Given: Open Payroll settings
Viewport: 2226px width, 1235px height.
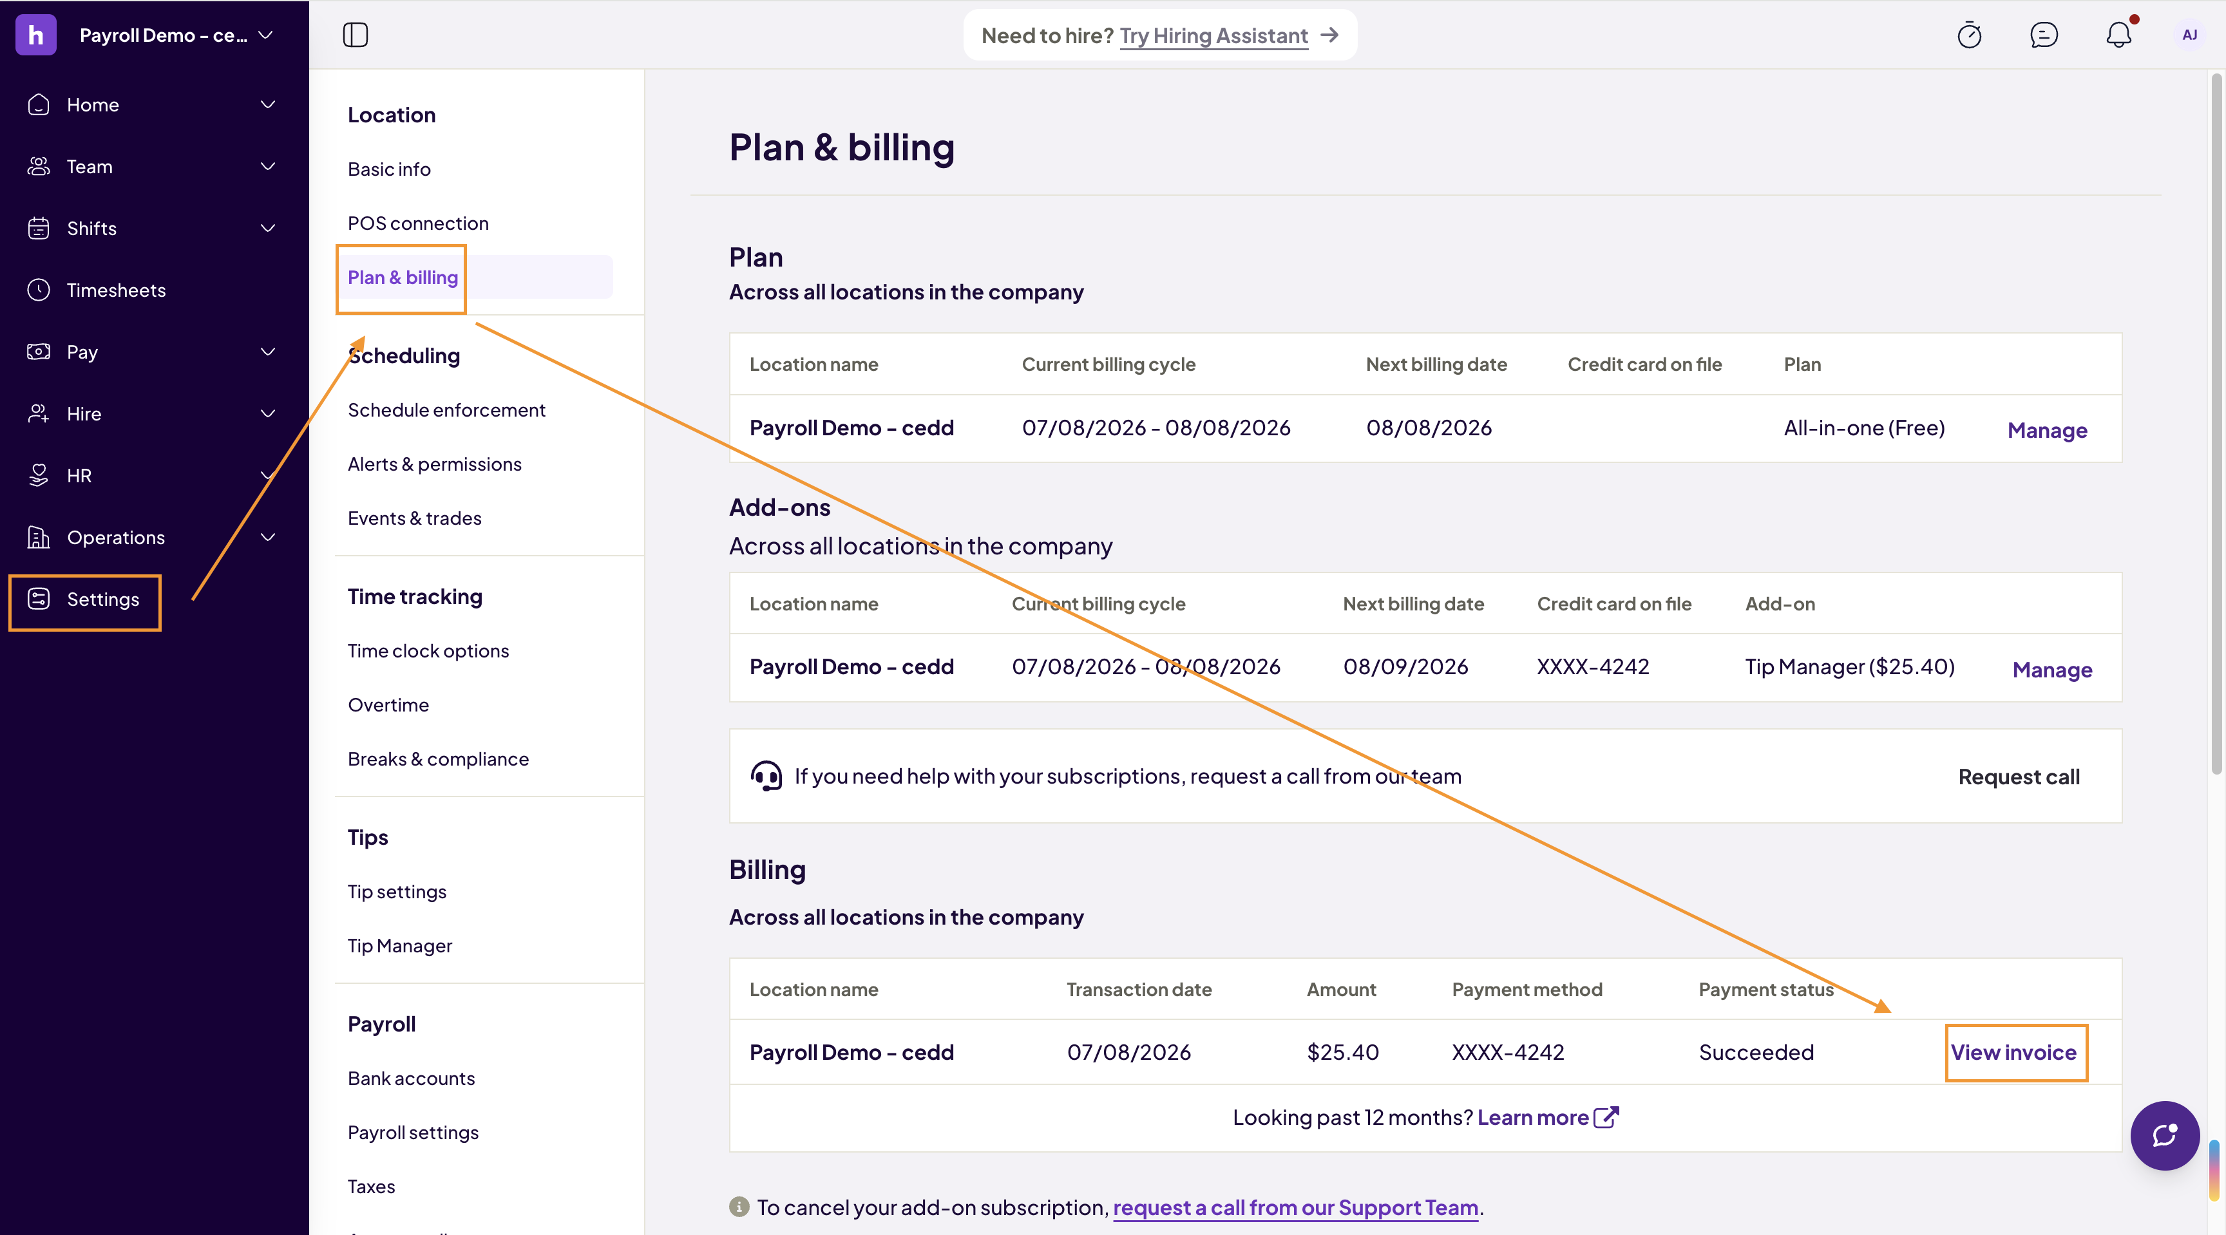Looking at the screenshot, I should [x=413, y=1133].
